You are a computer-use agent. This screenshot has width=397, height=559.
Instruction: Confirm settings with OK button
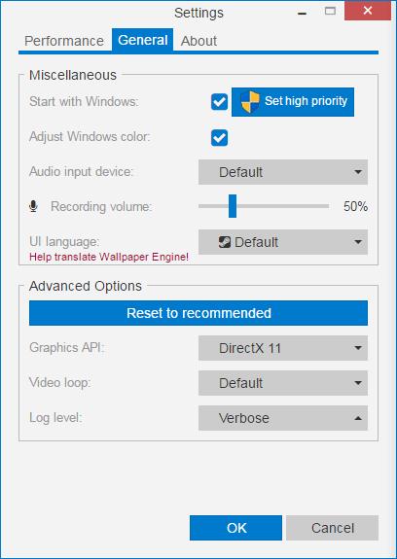(x=235, y=528)
